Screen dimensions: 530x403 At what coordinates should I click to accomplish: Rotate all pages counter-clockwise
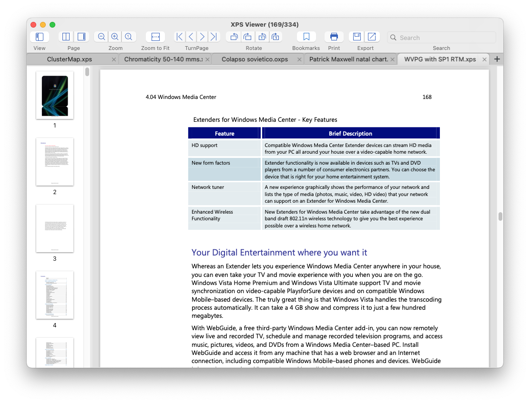pyautogui.click(x=234, y=37)
